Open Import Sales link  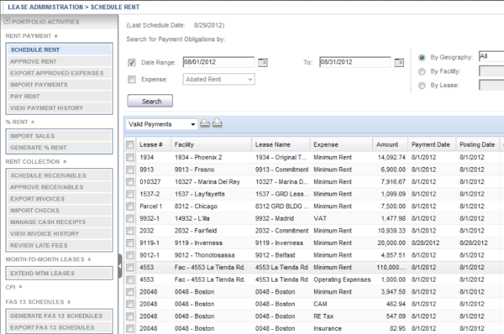pos(59,136)
